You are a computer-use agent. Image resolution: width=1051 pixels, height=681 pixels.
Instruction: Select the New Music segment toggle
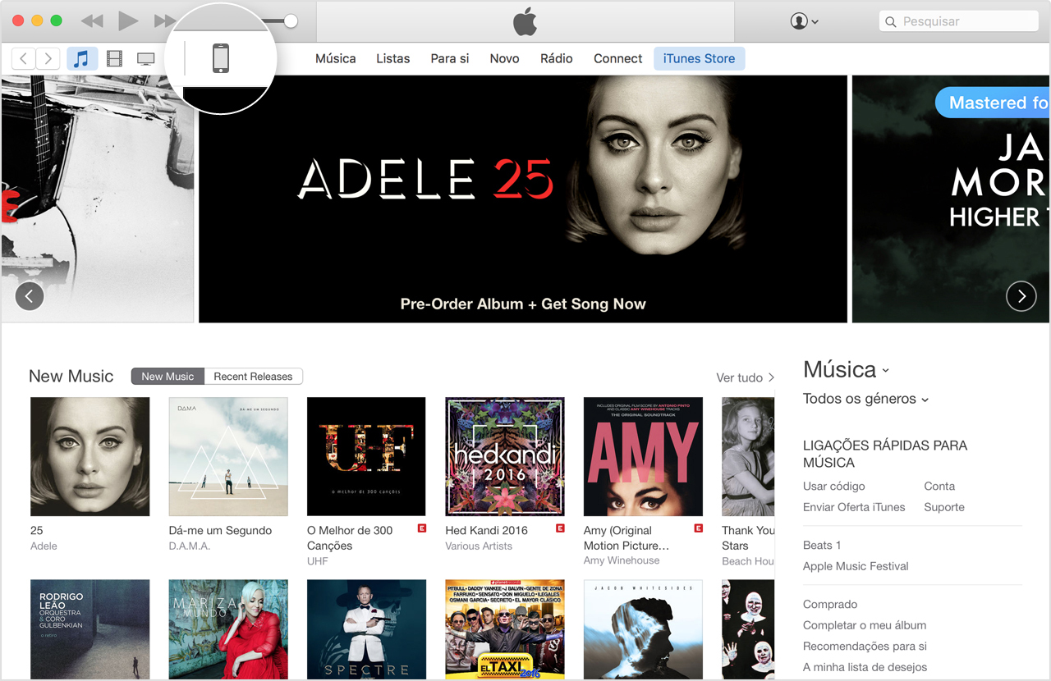pos(168,377)
